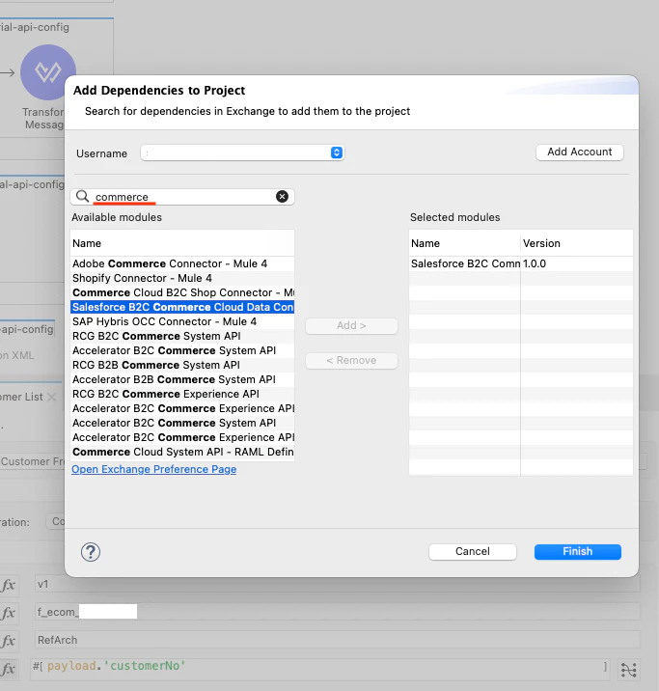Click the 1.0.0 version cell
This screenshot has width=659, height=691.
577,263
